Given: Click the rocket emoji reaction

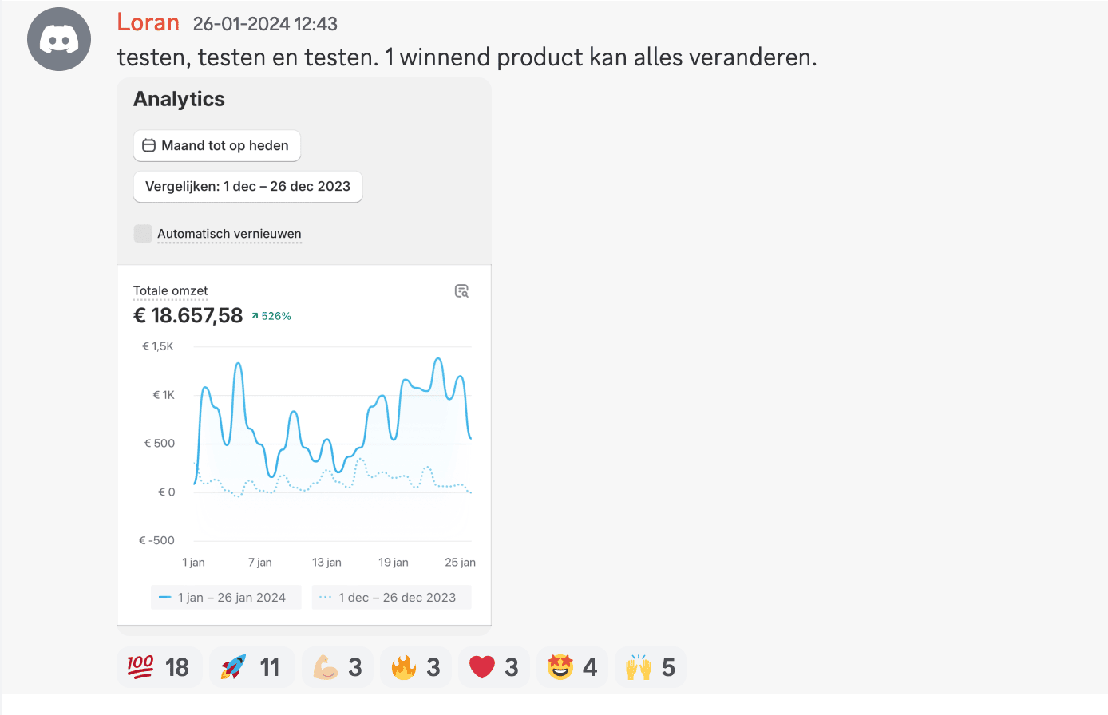Looking at the screenshot, I should [251, 667].
